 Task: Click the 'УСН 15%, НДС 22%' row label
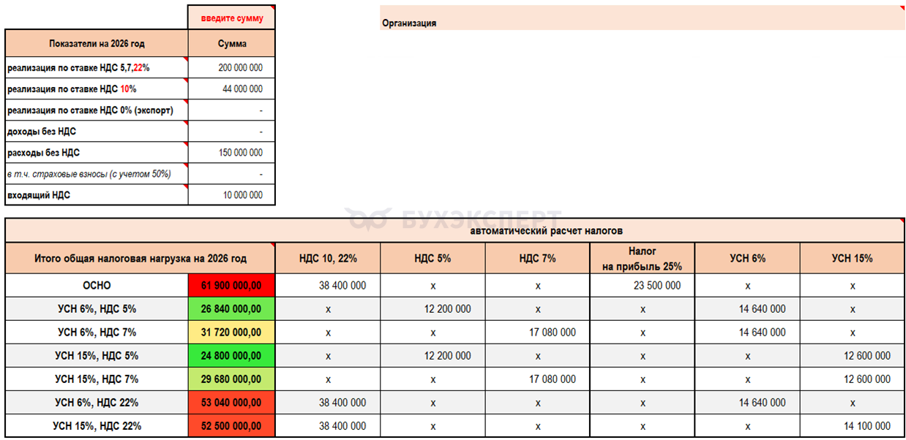coord(97,426)
